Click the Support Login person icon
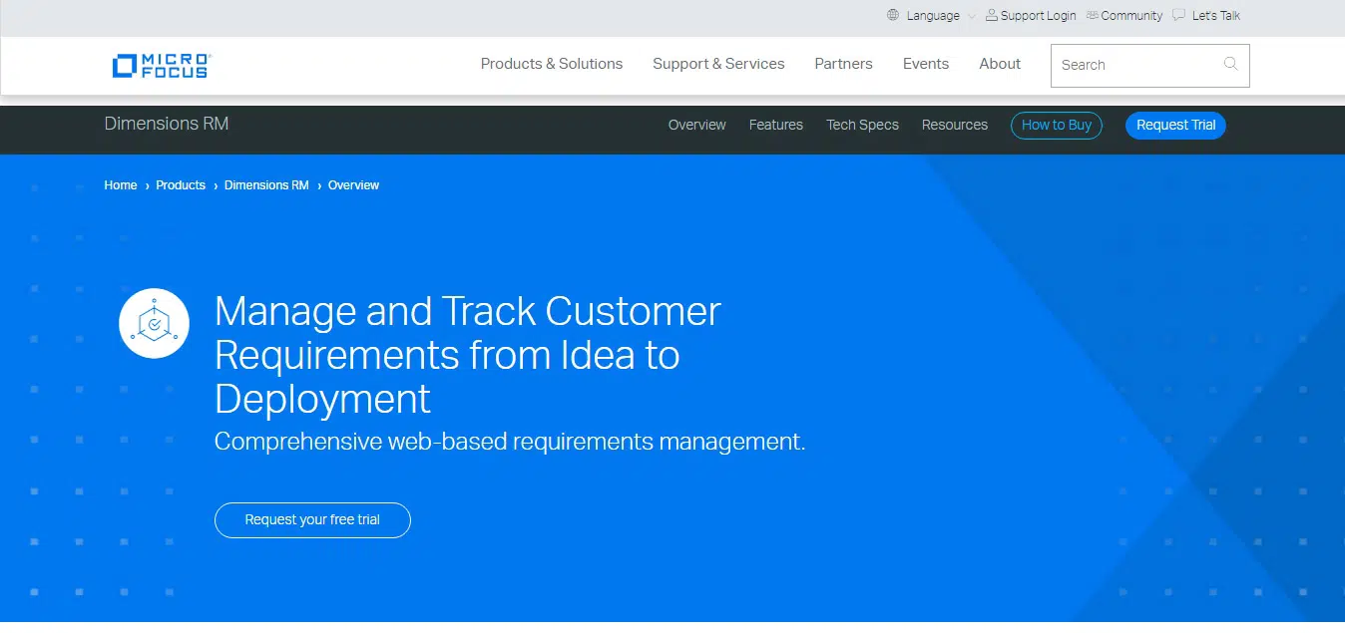This screenshot has height=633, width=1345. tap(991, 15)
